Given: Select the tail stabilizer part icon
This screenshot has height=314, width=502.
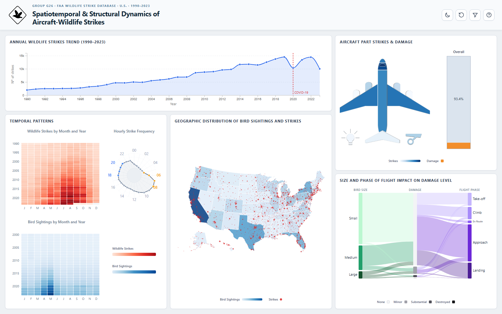Looking at the screenshot, I should click(382, 137).
